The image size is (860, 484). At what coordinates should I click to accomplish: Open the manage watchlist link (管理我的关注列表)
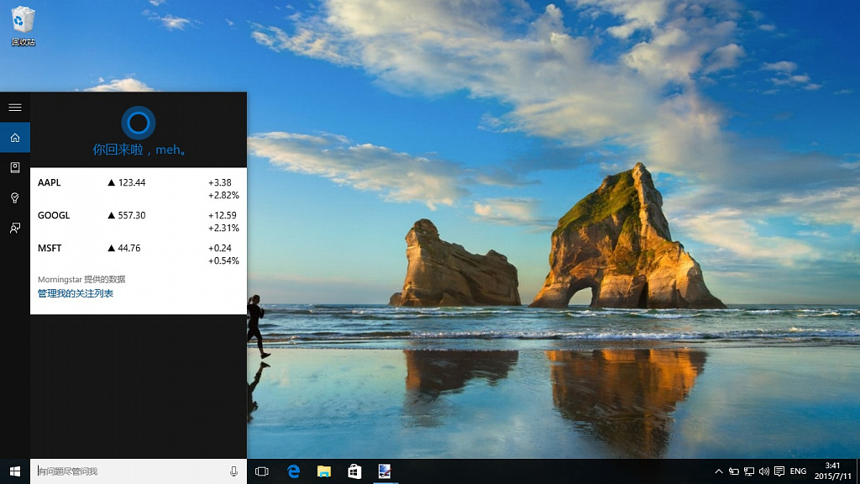75,293
